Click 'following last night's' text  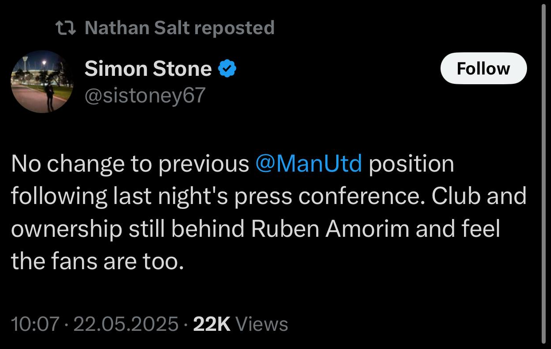(x=119, y=196)
